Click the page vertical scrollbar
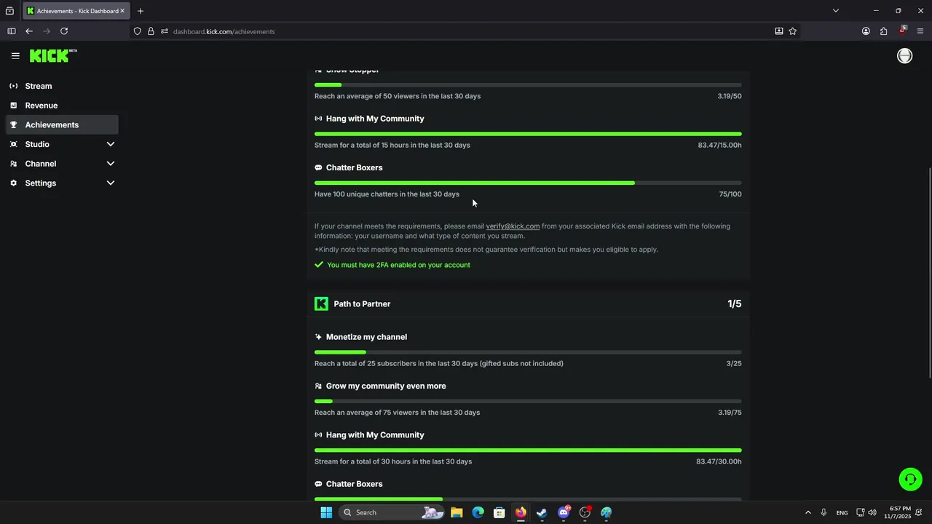Image resolution: width=932 pixels, height=524 pixels. (x=930, y=273)
